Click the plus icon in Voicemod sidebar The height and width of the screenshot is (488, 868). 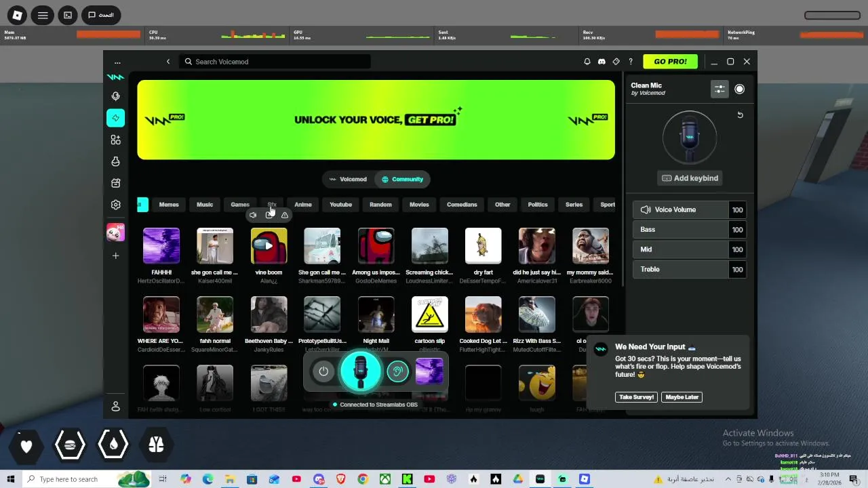[x=116, y=256]
